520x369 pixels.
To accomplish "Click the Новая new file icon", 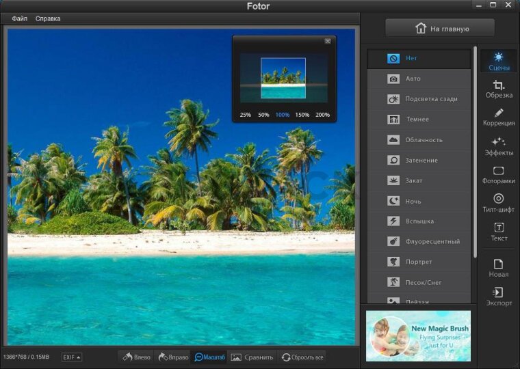I will tap(499, 268).
